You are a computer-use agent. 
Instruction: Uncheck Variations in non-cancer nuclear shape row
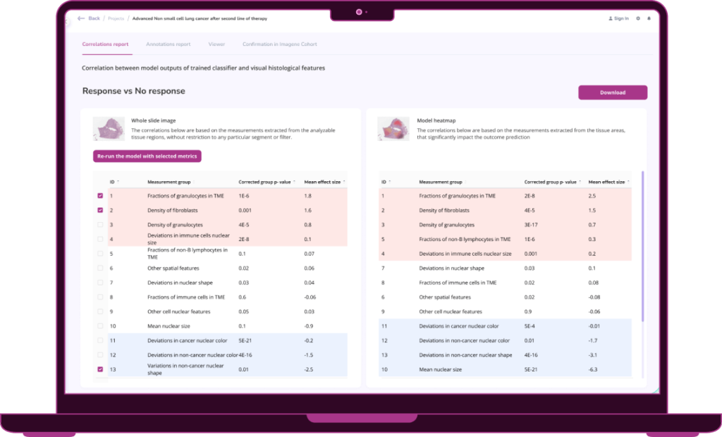[x=100, y=369]
